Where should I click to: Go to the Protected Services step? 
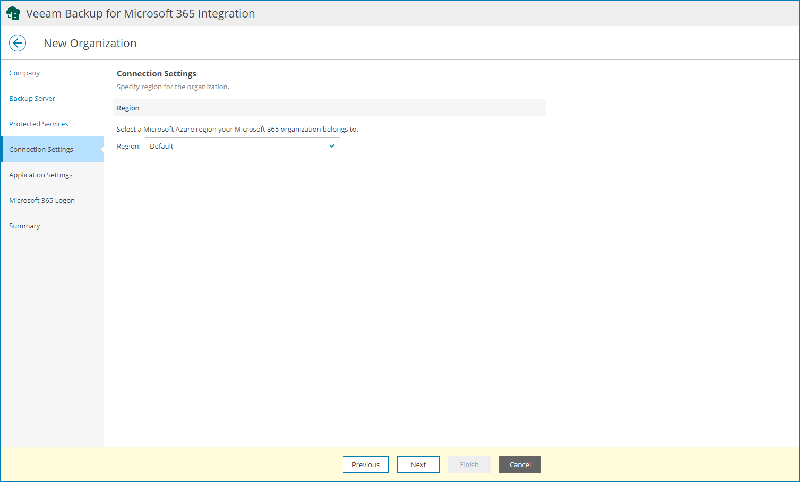(39, 124)
